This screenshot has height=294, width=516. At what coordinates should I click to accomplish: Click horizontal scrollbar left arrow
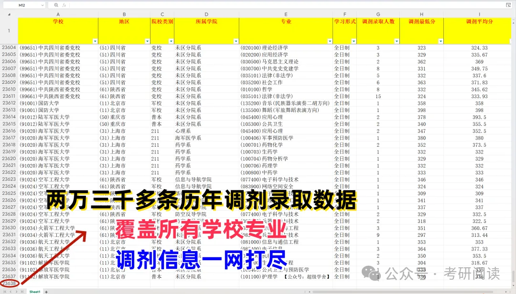click(x=309, y=291)
